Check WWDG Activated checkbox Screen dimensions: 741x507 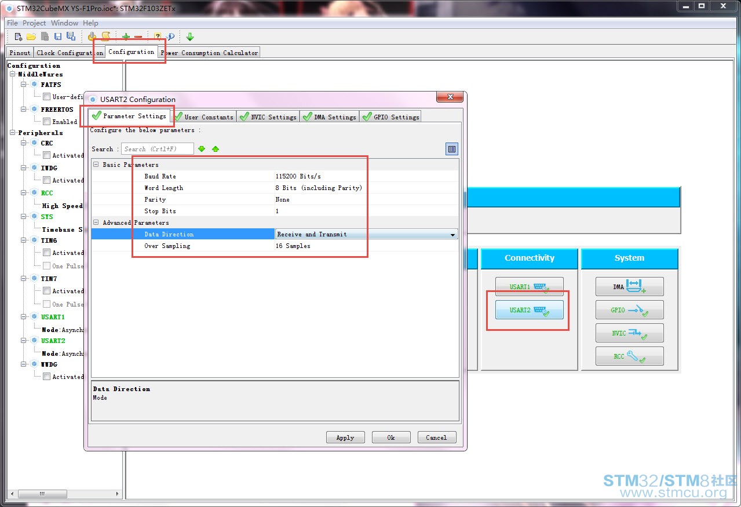tap(46, 377)
